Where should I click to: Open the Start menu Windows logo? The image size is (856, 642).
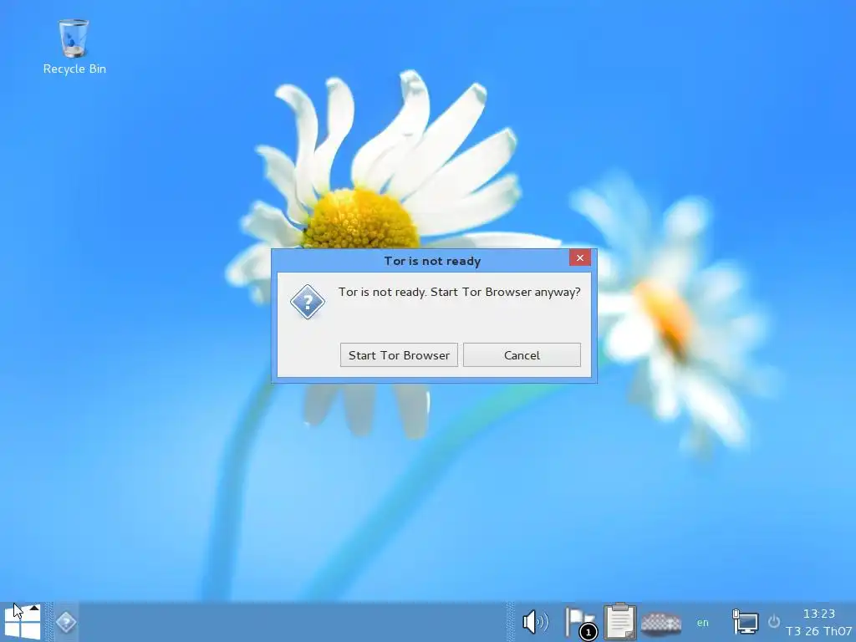click(22, 622)
